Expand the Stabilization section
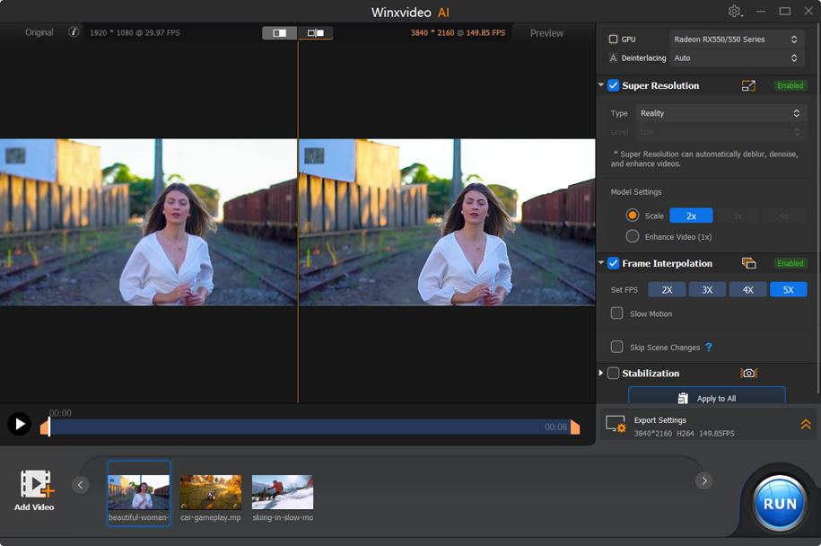The width and height of the screenshot is (821, 546). pyautogui.click(x=599, y=373)
